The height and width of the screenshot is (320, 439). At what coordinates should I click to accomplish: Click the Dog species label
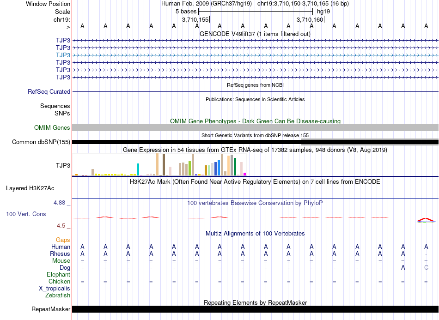65,268
